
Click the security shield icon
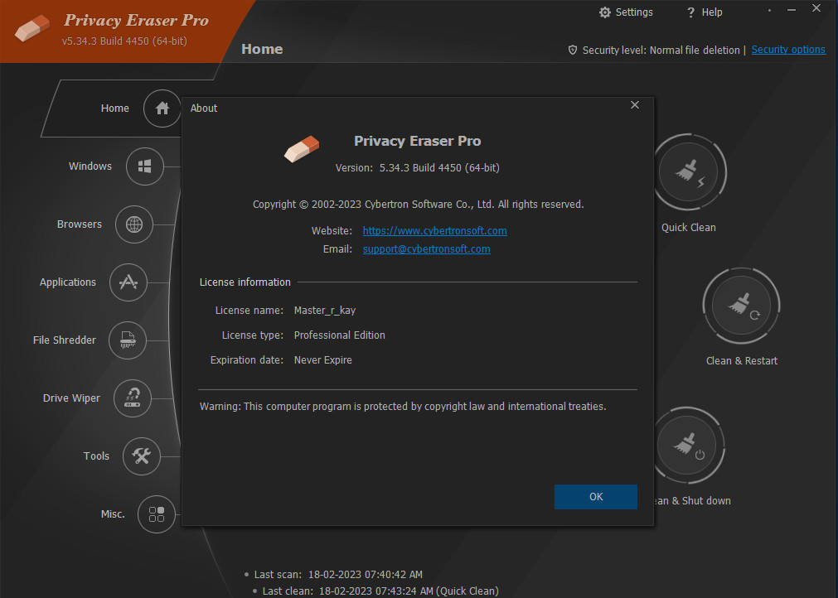[x=573, y=51]
